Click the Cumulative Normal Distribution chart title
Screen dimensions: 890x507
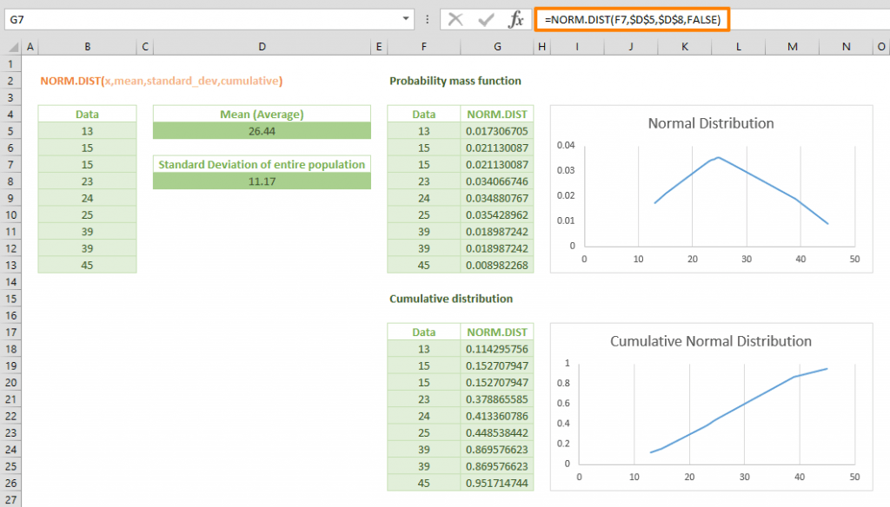pyautogui.click(x=711, y=341)
